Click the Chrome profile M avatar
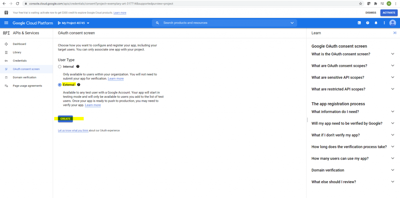 click(389, 4)
